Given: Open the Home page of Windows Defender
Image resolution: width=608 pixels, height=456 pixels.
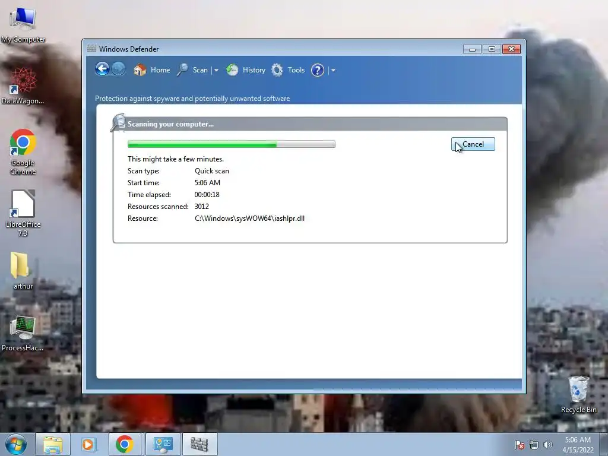Looking at the screenshot, I should pyautogui.click(x=152, y=70).
